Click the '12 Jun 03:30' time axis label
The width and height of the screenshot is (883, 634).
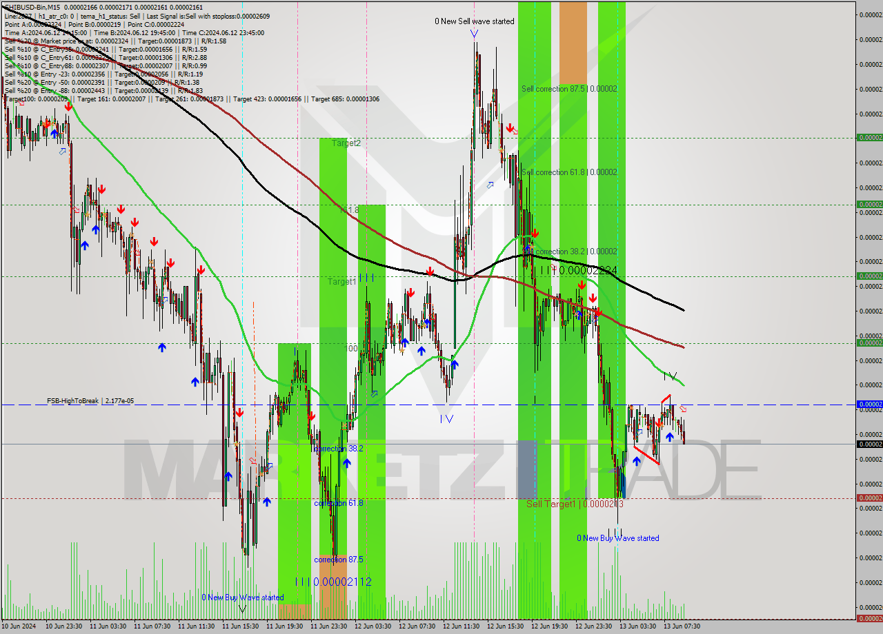point(374,626)
